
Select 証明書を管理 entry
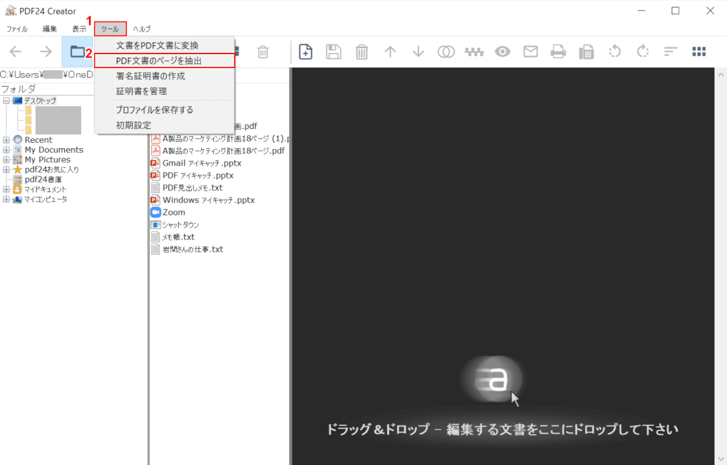[164, 91]
